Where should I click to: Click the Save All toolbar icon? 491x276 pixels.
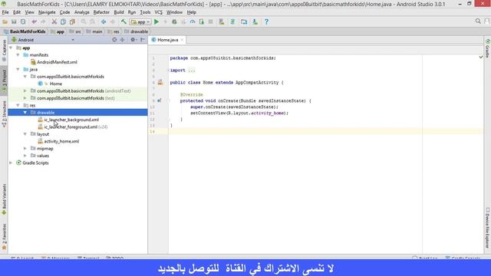click(14, 21)
